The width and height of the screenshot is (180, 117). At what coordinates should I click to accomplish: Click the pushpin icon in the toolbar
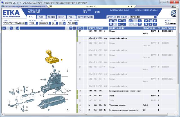coord(146,21)
